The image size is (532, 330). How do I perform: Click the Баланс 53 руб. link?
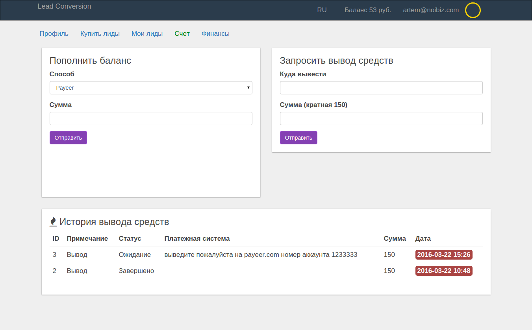pos(367,10)
